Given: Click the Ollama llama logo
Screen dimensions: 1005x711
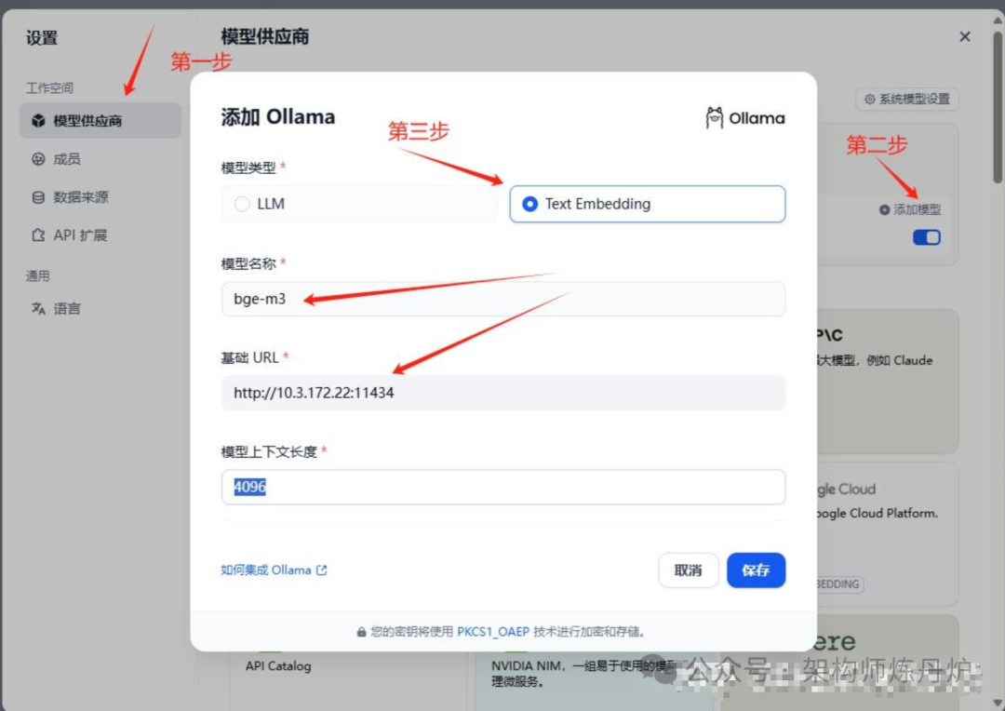Looking at the screenshot, I should click(714, 118).
